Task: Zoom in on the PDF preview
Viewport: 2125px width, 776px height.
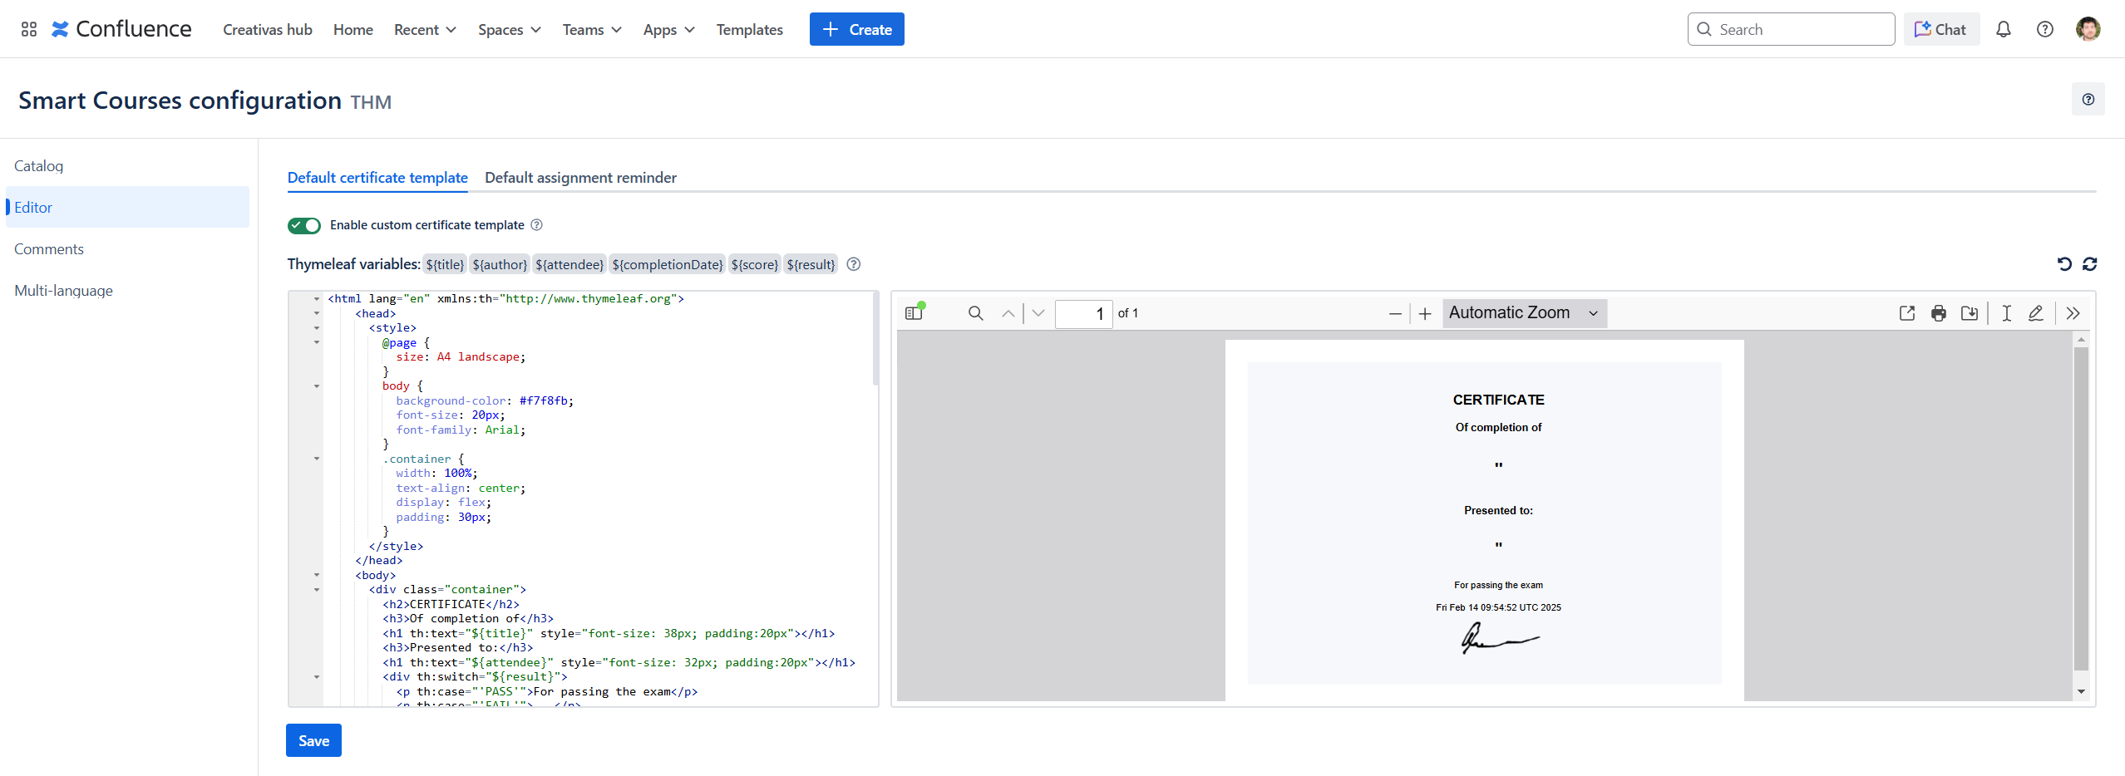Action: (x=1424, y=313)
